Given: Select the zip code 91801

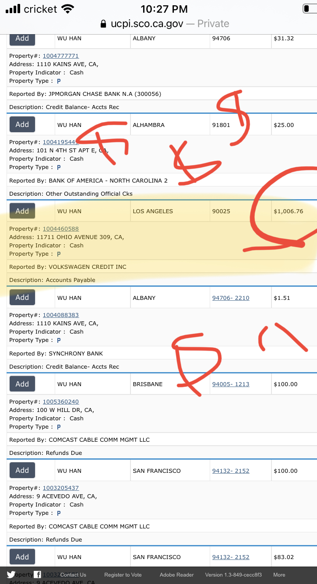Looking at the screenshot, I should pyautogui.click(x=221, y=125).
